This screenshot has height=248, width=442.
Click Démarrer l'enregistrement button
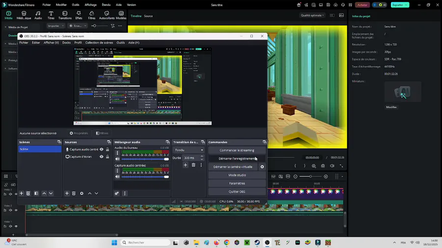(x=237, y=158)
